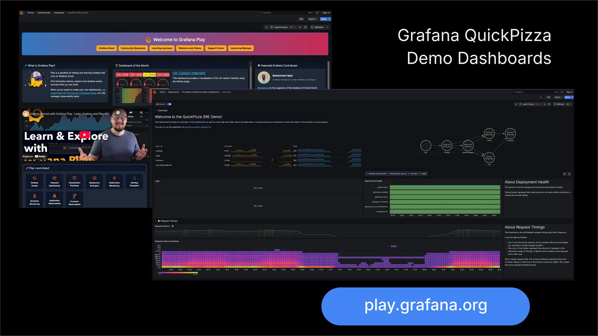The width and height of the screenshot is (598, 336).
Task: Click Examples breadcrumb in Play Home
Action: point(59,13)
